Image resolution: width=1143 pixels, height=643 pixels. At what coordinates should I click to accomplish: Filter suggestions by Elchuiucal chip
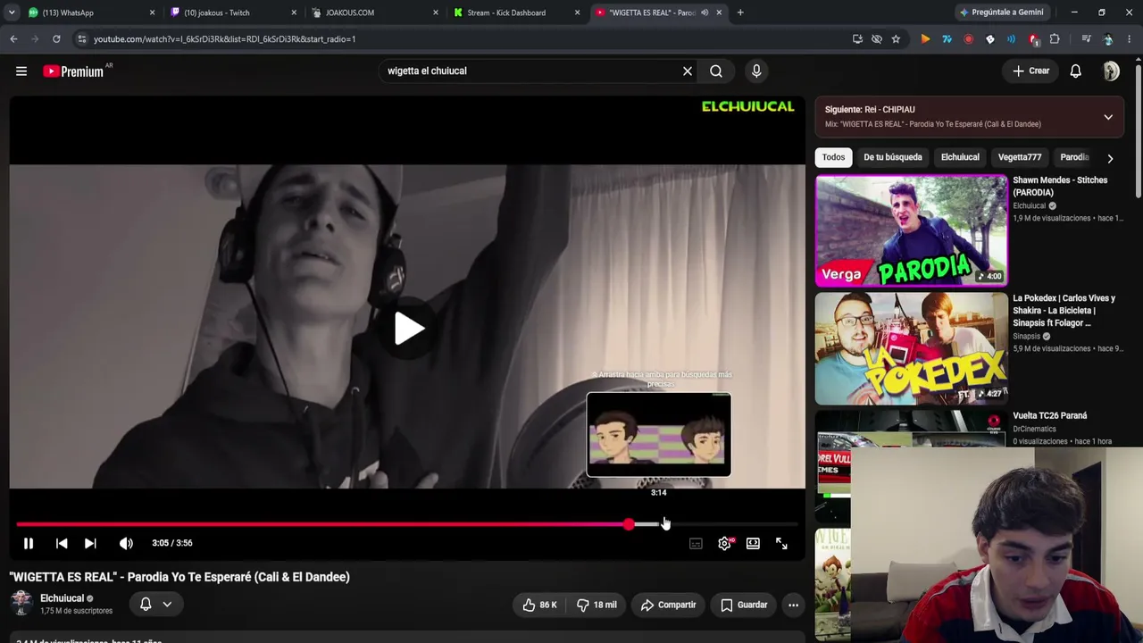960,157
